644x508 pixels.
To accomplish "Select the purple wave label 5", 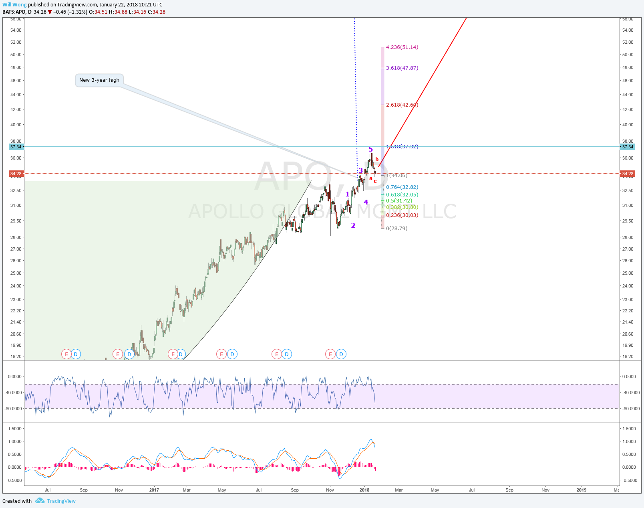I will [x=370, y=150].
